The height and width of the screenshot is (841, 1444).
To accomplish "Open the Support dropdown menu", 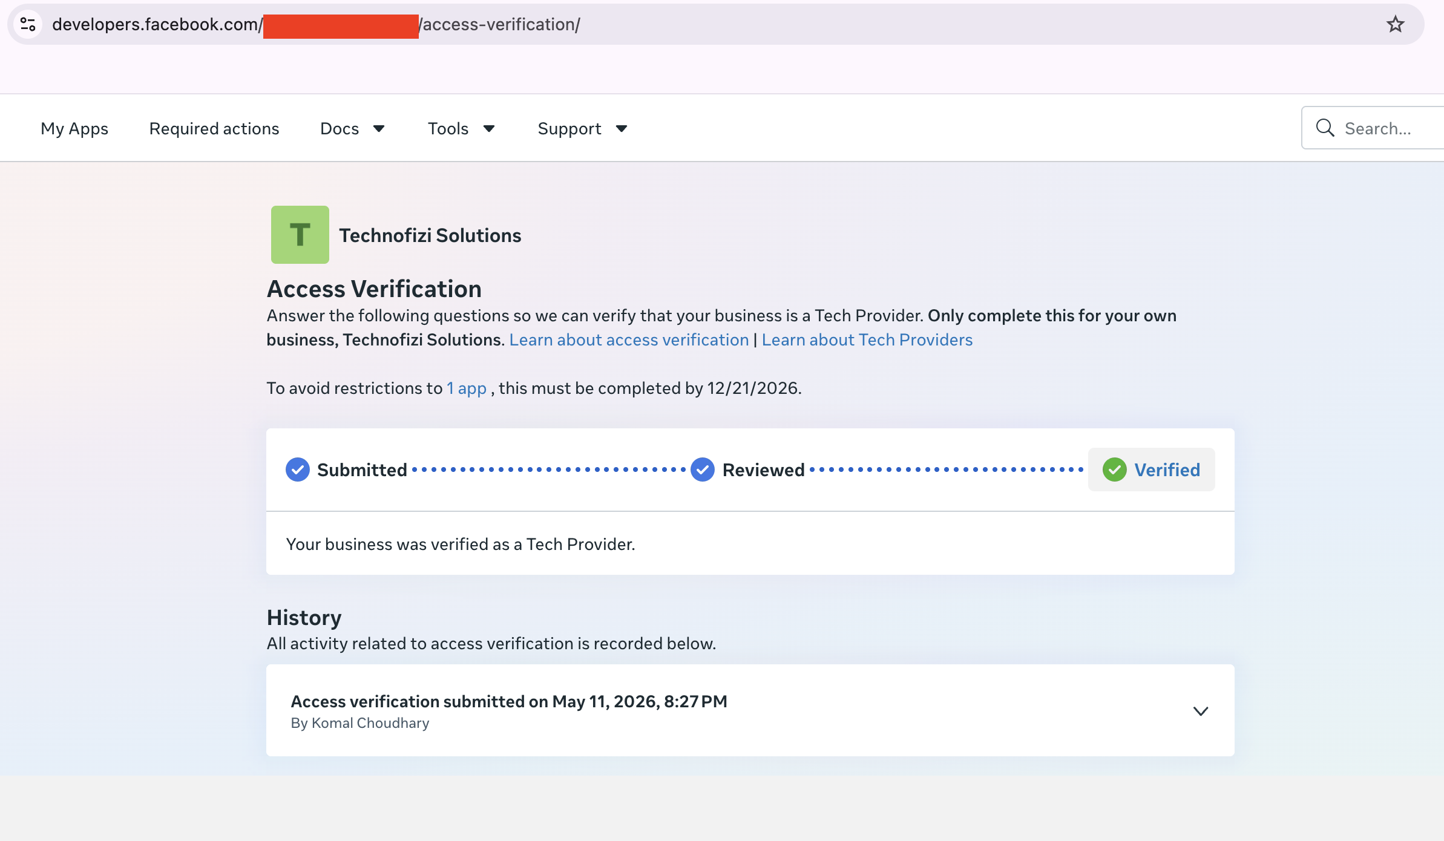I will pos(582,128).
